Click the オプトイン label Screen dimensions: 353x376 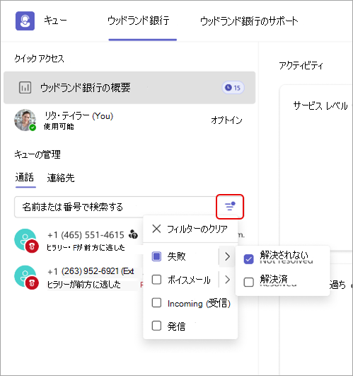point(226,120)
